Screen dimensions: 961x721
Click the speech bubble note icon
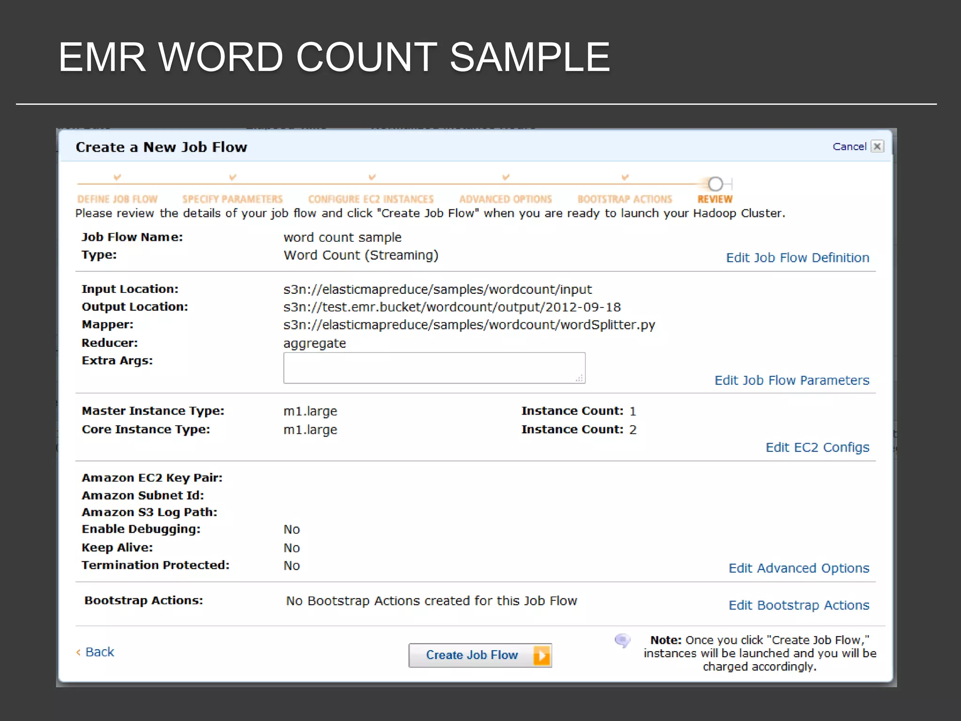[623, 640]
